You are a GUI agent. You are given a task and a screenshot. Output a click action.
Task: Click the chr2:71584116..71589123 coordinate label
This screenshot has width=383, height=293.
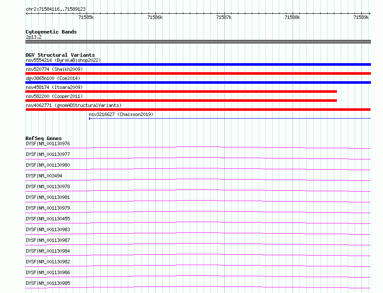point(56,9)
